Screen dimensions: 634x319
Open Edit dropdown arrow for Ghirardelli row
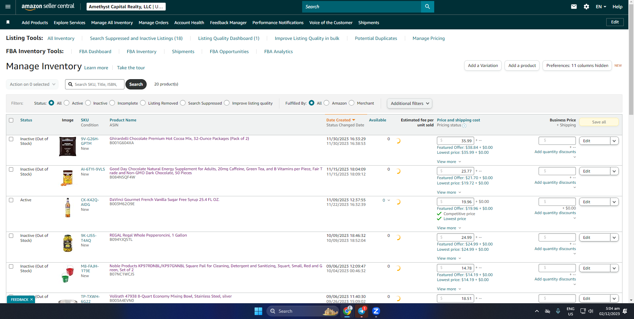pos(614,141)
